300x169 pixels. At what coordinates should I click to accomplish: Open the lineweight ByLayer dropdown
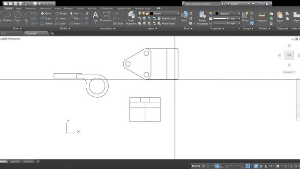point(227,18)
